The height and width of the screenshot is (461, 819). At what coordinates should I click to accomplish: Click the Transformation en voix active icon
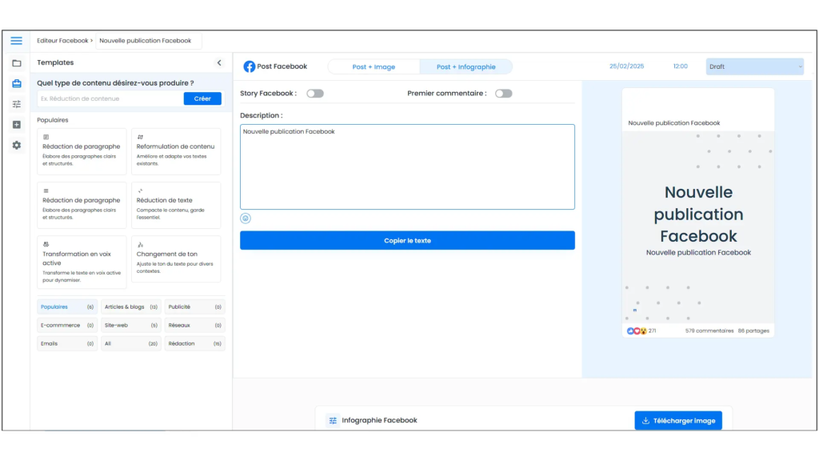tap(46, 244)
